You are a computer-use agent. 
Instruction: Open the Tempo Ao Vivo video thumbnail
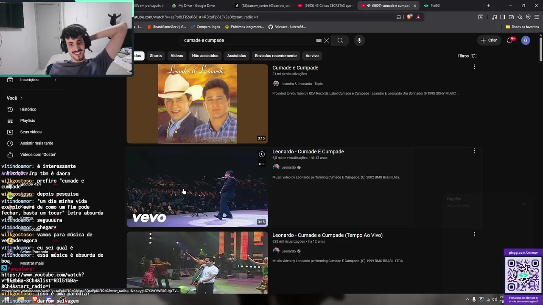[x=197, y=263]
